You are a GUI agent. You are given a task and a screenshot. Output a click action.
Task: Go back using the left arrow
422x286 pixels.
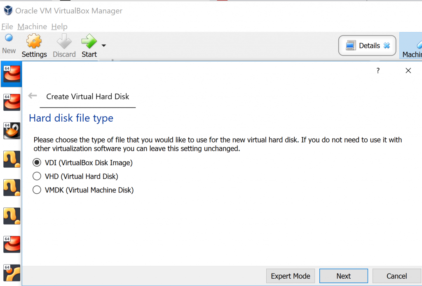(x=33, y=96)
